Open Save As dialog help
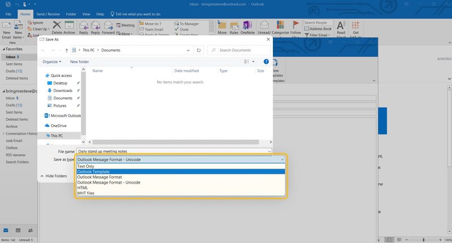Viewport: 452px width, 243px height. point(266,62)
